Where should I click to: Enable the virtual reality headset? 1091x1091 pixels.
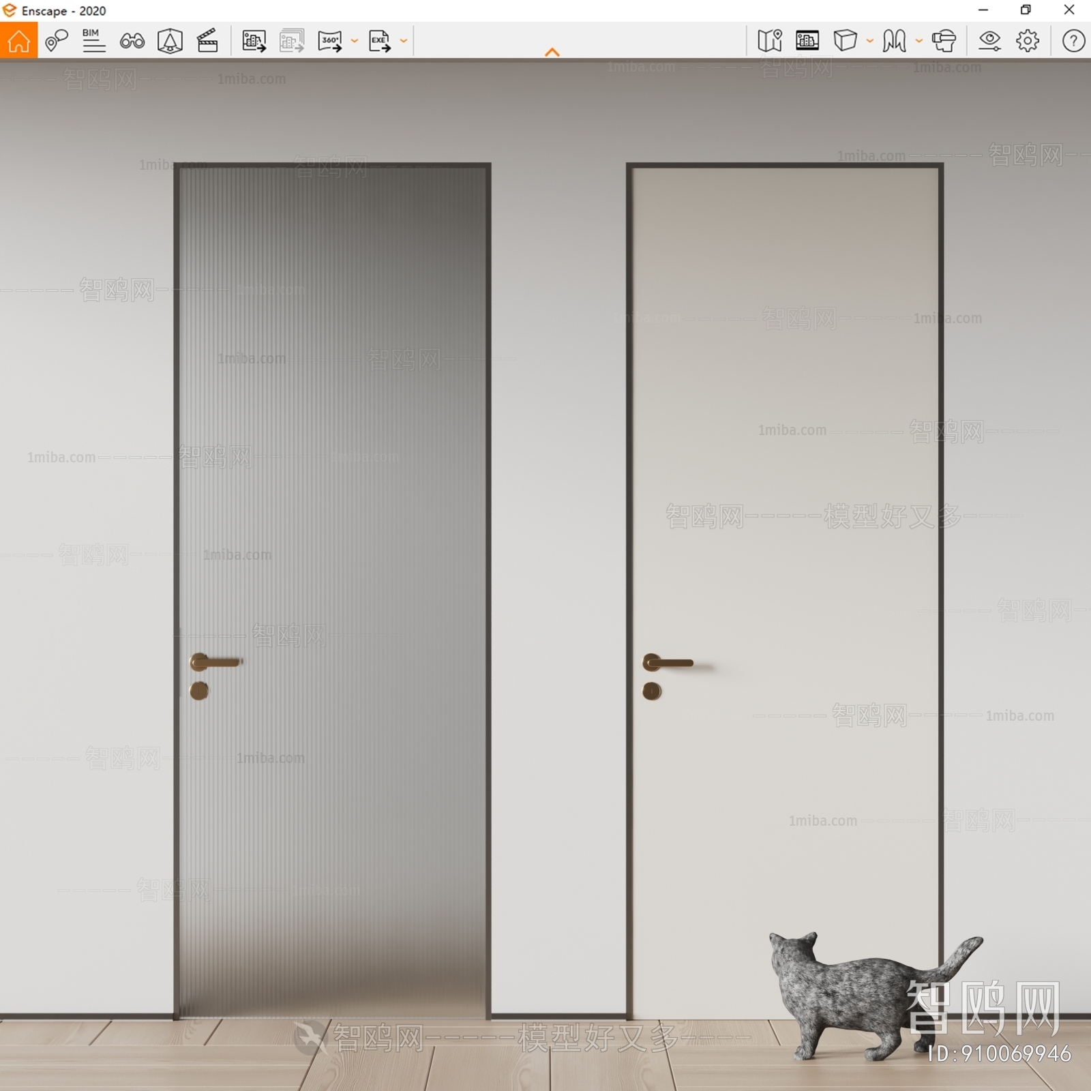point(944,41)
